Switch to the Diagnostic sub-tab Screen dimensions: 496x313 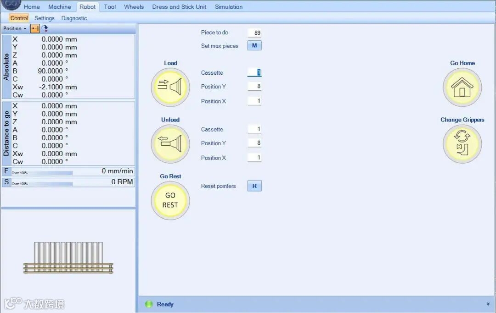74,18
